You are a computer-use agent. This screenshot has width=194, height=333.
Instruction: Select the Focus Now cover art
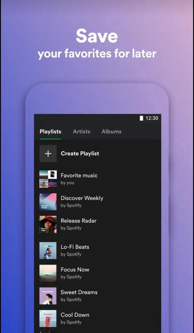pos(48,273)
